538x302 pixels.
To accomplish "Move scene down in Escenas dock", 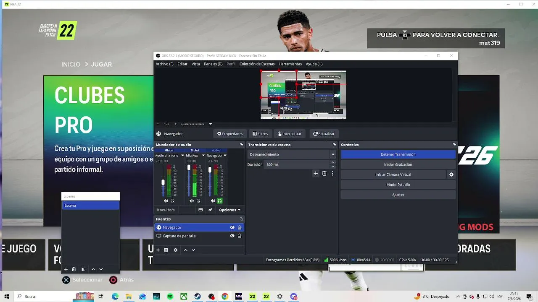I will [101, 269].
